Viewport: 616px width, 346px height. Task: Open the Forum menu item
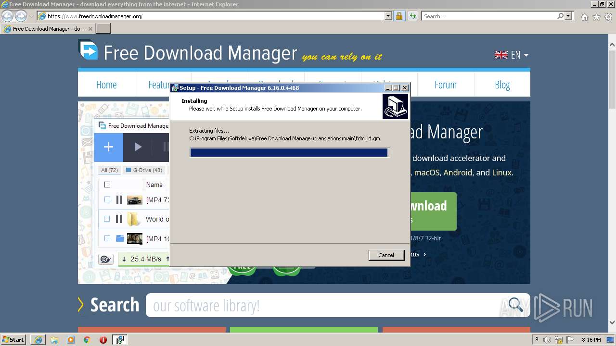446,85
